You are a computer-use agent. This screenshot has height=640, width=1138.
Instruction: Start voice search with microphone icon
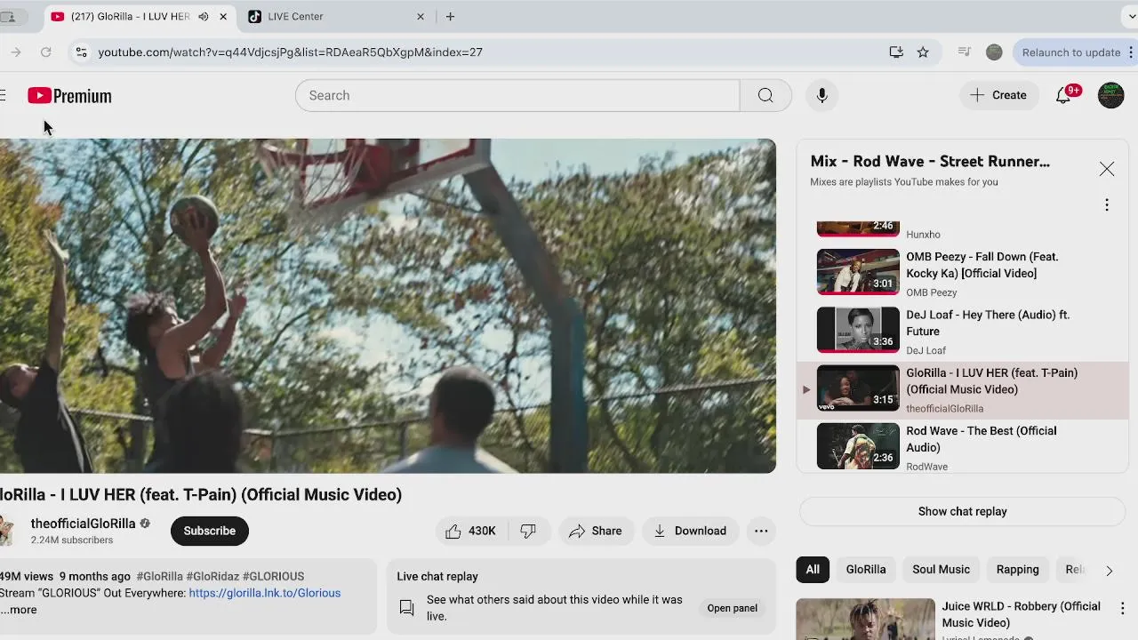(821, 95)
